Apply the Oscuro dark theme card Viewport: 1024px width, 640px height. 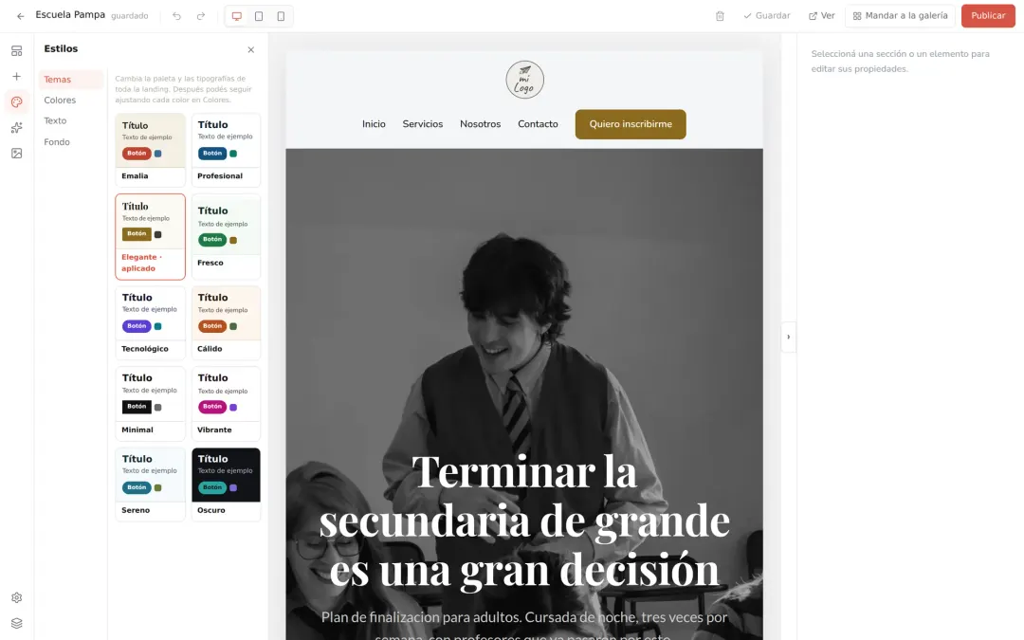coord(226,484)
